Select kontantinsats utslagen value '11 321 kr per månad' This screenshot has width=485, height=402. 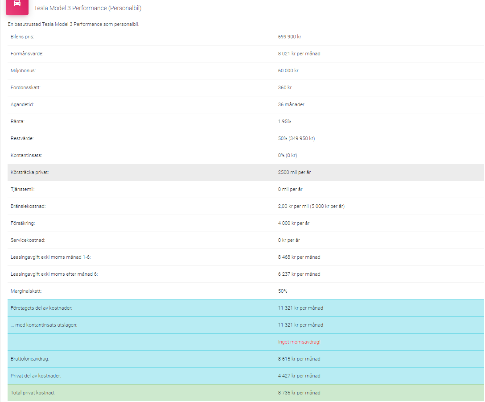click(300, 325)
